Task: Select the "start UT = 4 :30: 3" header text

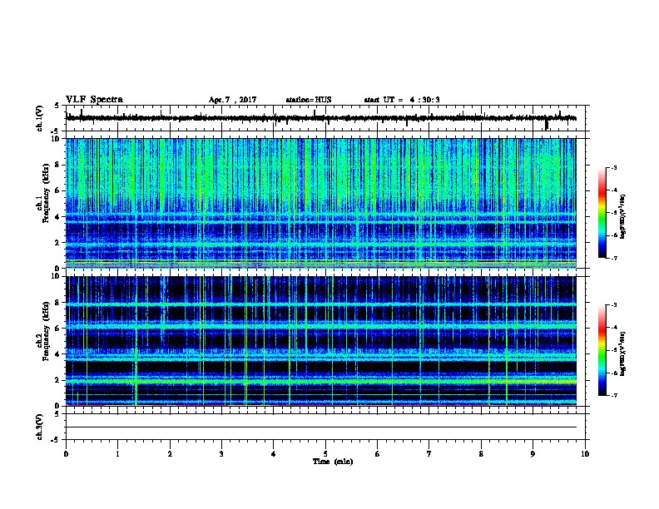Action: pyautogui.click(x=402, y=100)
